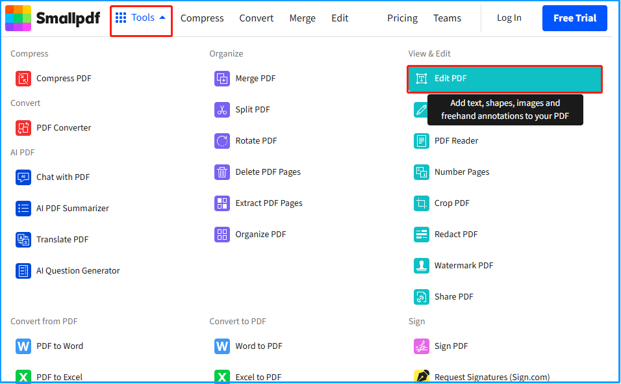Collapse the Tools dropdown menu
The image size is (621, 384).
click(x=141, y=18)
